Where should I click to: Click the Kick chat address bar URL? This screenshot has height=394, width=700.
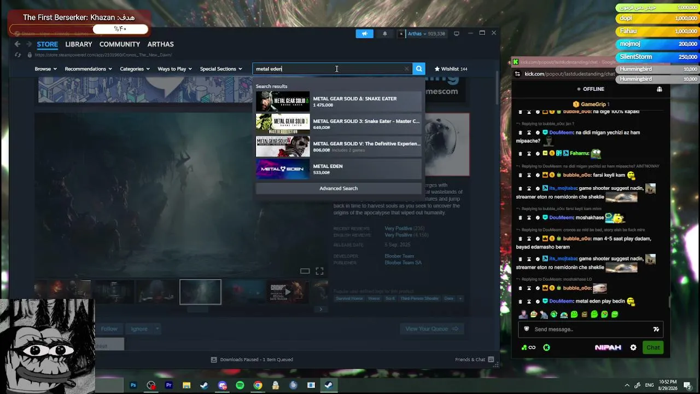(x=569, y=74)
